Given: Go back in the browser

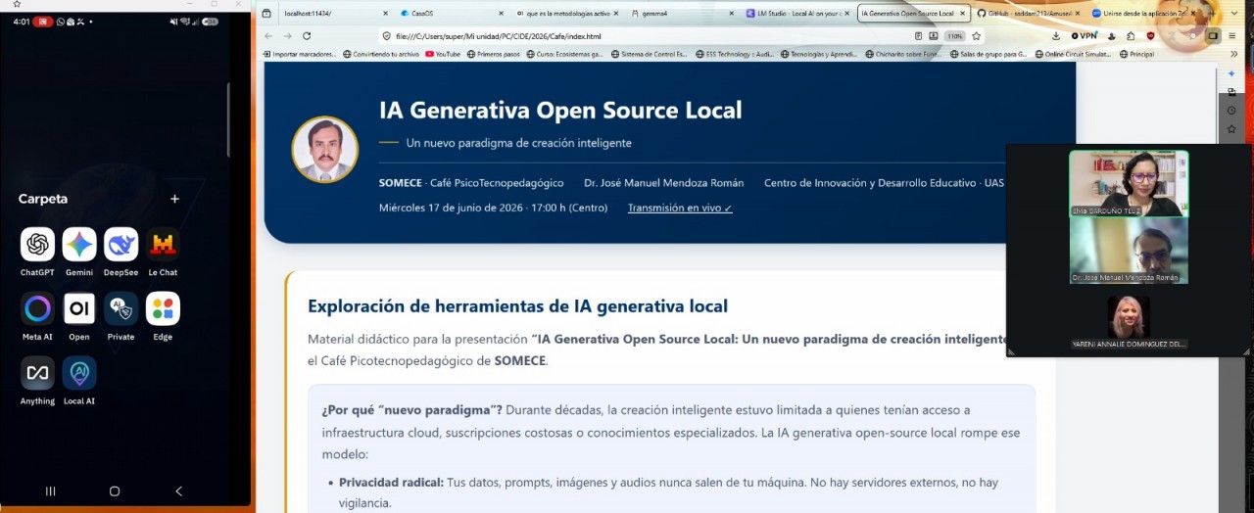Looking at the screenshot, I should (x=268, y=36).
